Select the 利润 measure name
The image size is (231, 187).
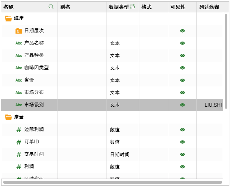(x=29, y=166)
